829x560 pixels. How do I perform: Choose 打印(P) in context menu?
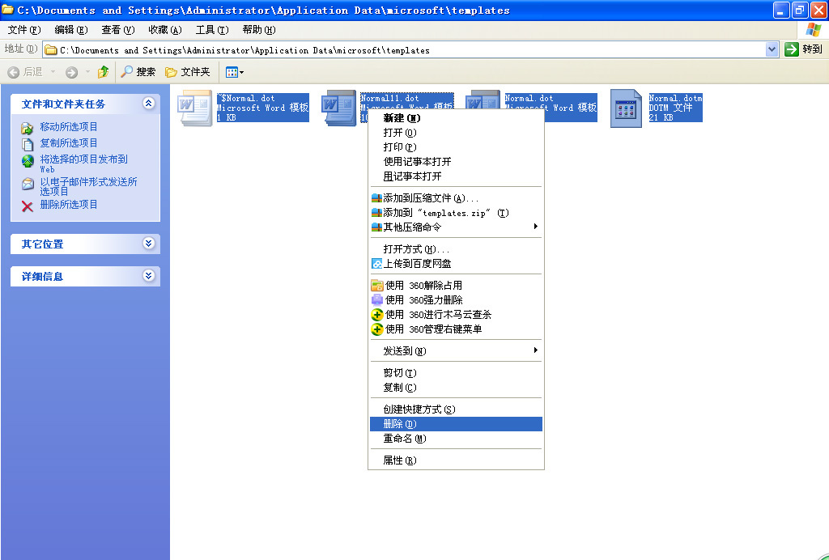click(456, 146)
